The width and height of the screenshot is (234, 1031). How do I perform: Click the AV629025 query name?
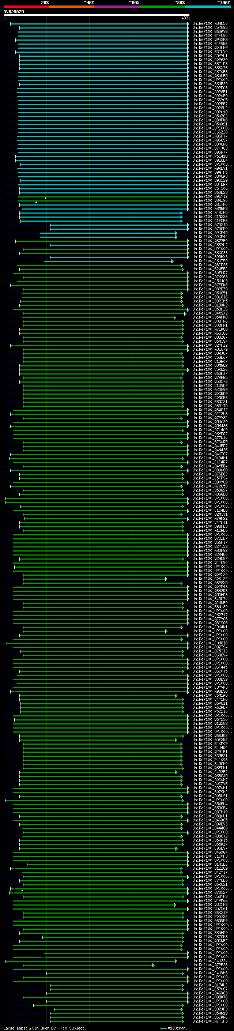14,12
